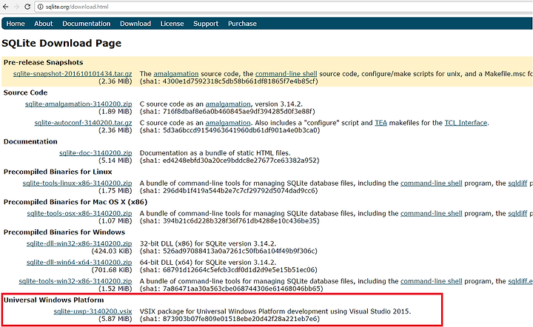
Task: Open the About menu item
Action: [44, 24]
